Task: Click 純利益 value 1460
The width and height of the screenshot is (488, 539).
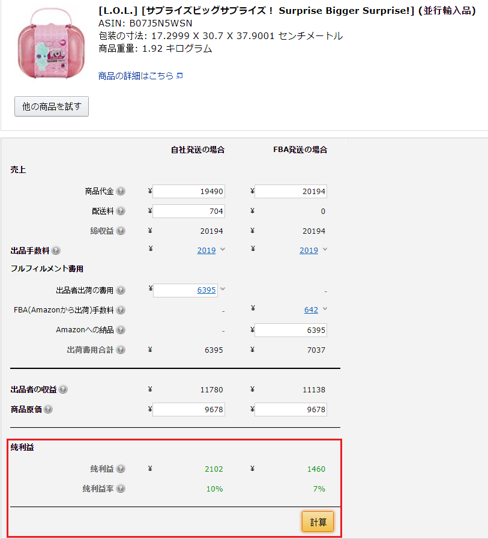Action: [x=316, y=469]
